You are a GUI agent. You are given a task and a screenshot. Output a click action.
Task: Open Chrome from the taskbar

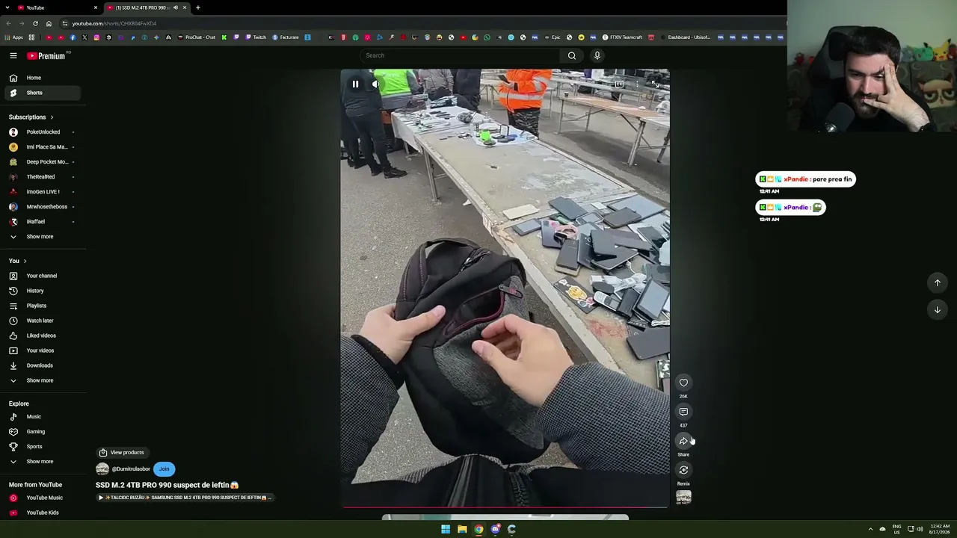478,529
